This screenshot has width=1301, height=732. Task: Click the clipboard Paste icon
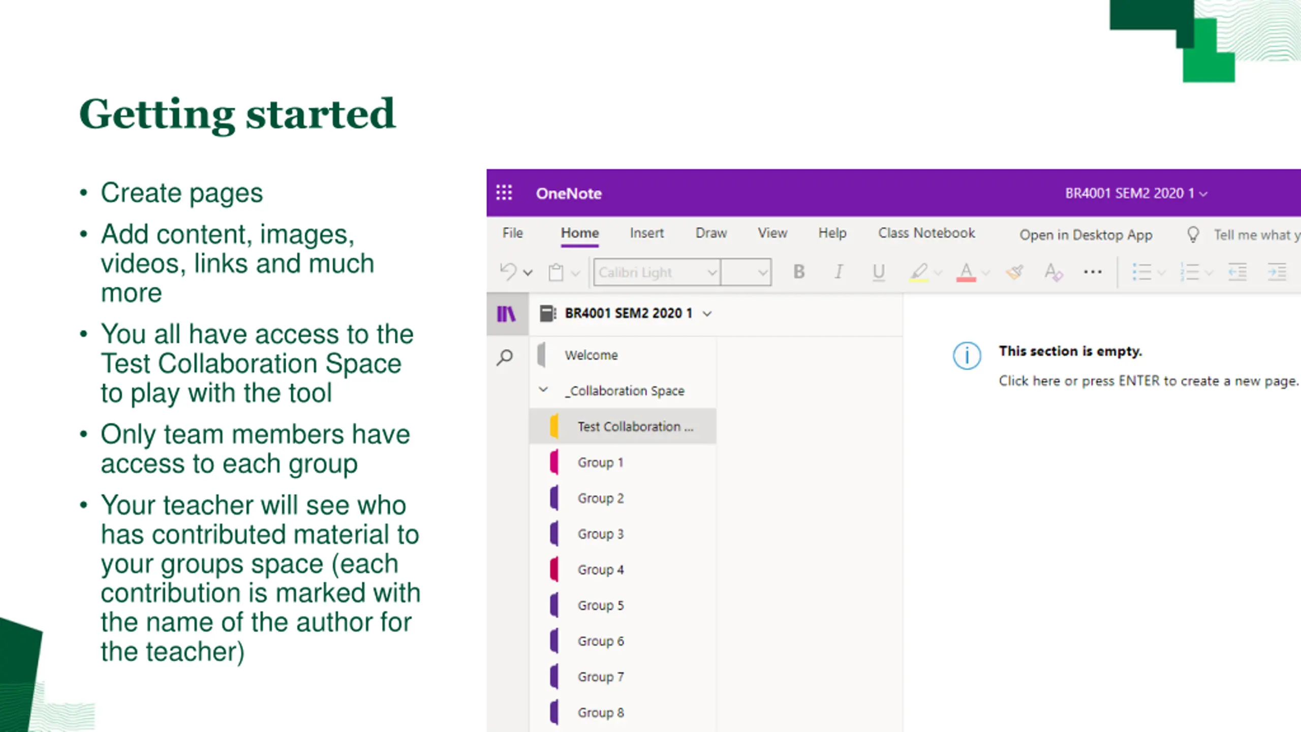pos(555,272)
